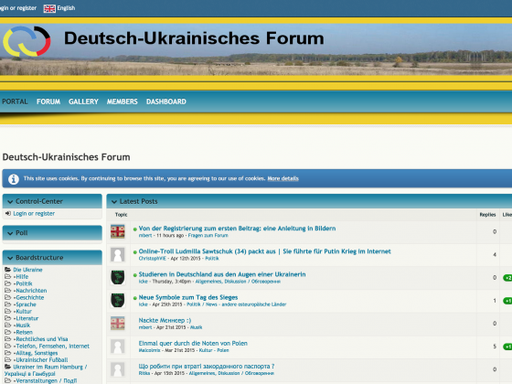Open user ChristophVIE profile link
The image size is (512, 384).
tap(153, 258)
